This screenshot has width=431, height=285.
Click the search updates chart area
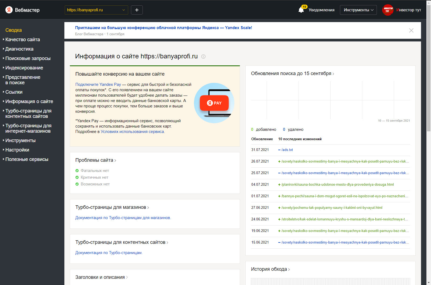pos(331,100)
